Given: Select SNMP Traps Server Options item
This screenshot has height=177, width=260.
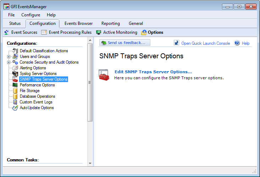Looking at the screenshot, I should 44,79.
